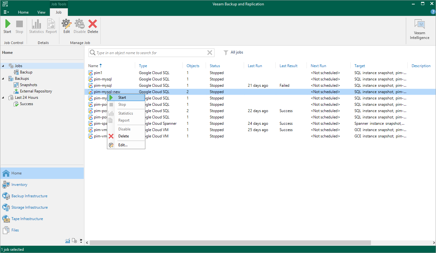
Task: Choose Disable in the context menu
Action: point(126,129)
